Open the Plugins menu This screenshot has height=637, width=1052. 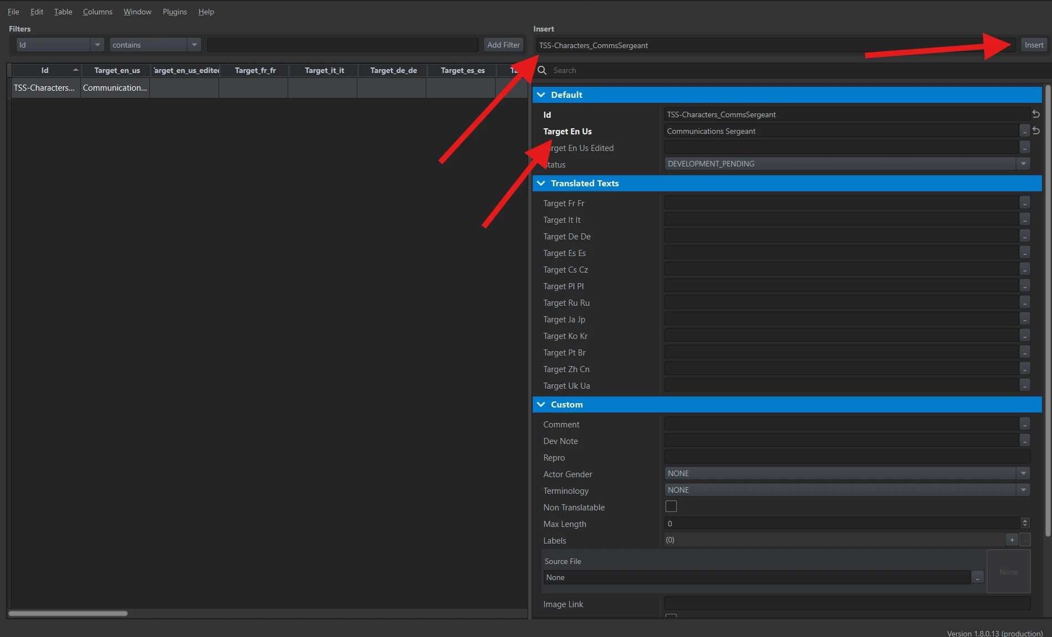pyautogui.click(x=175, y=12)
